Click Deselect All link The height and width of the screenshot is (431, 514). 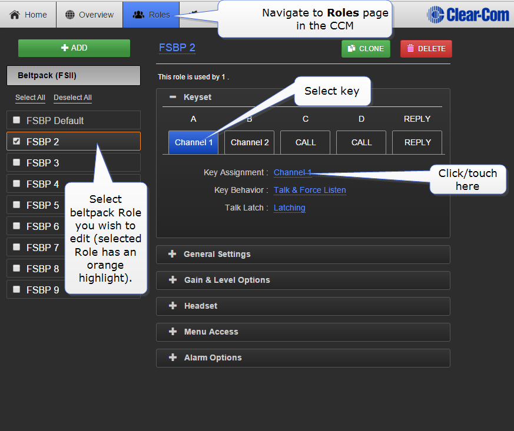click(72, 98)
